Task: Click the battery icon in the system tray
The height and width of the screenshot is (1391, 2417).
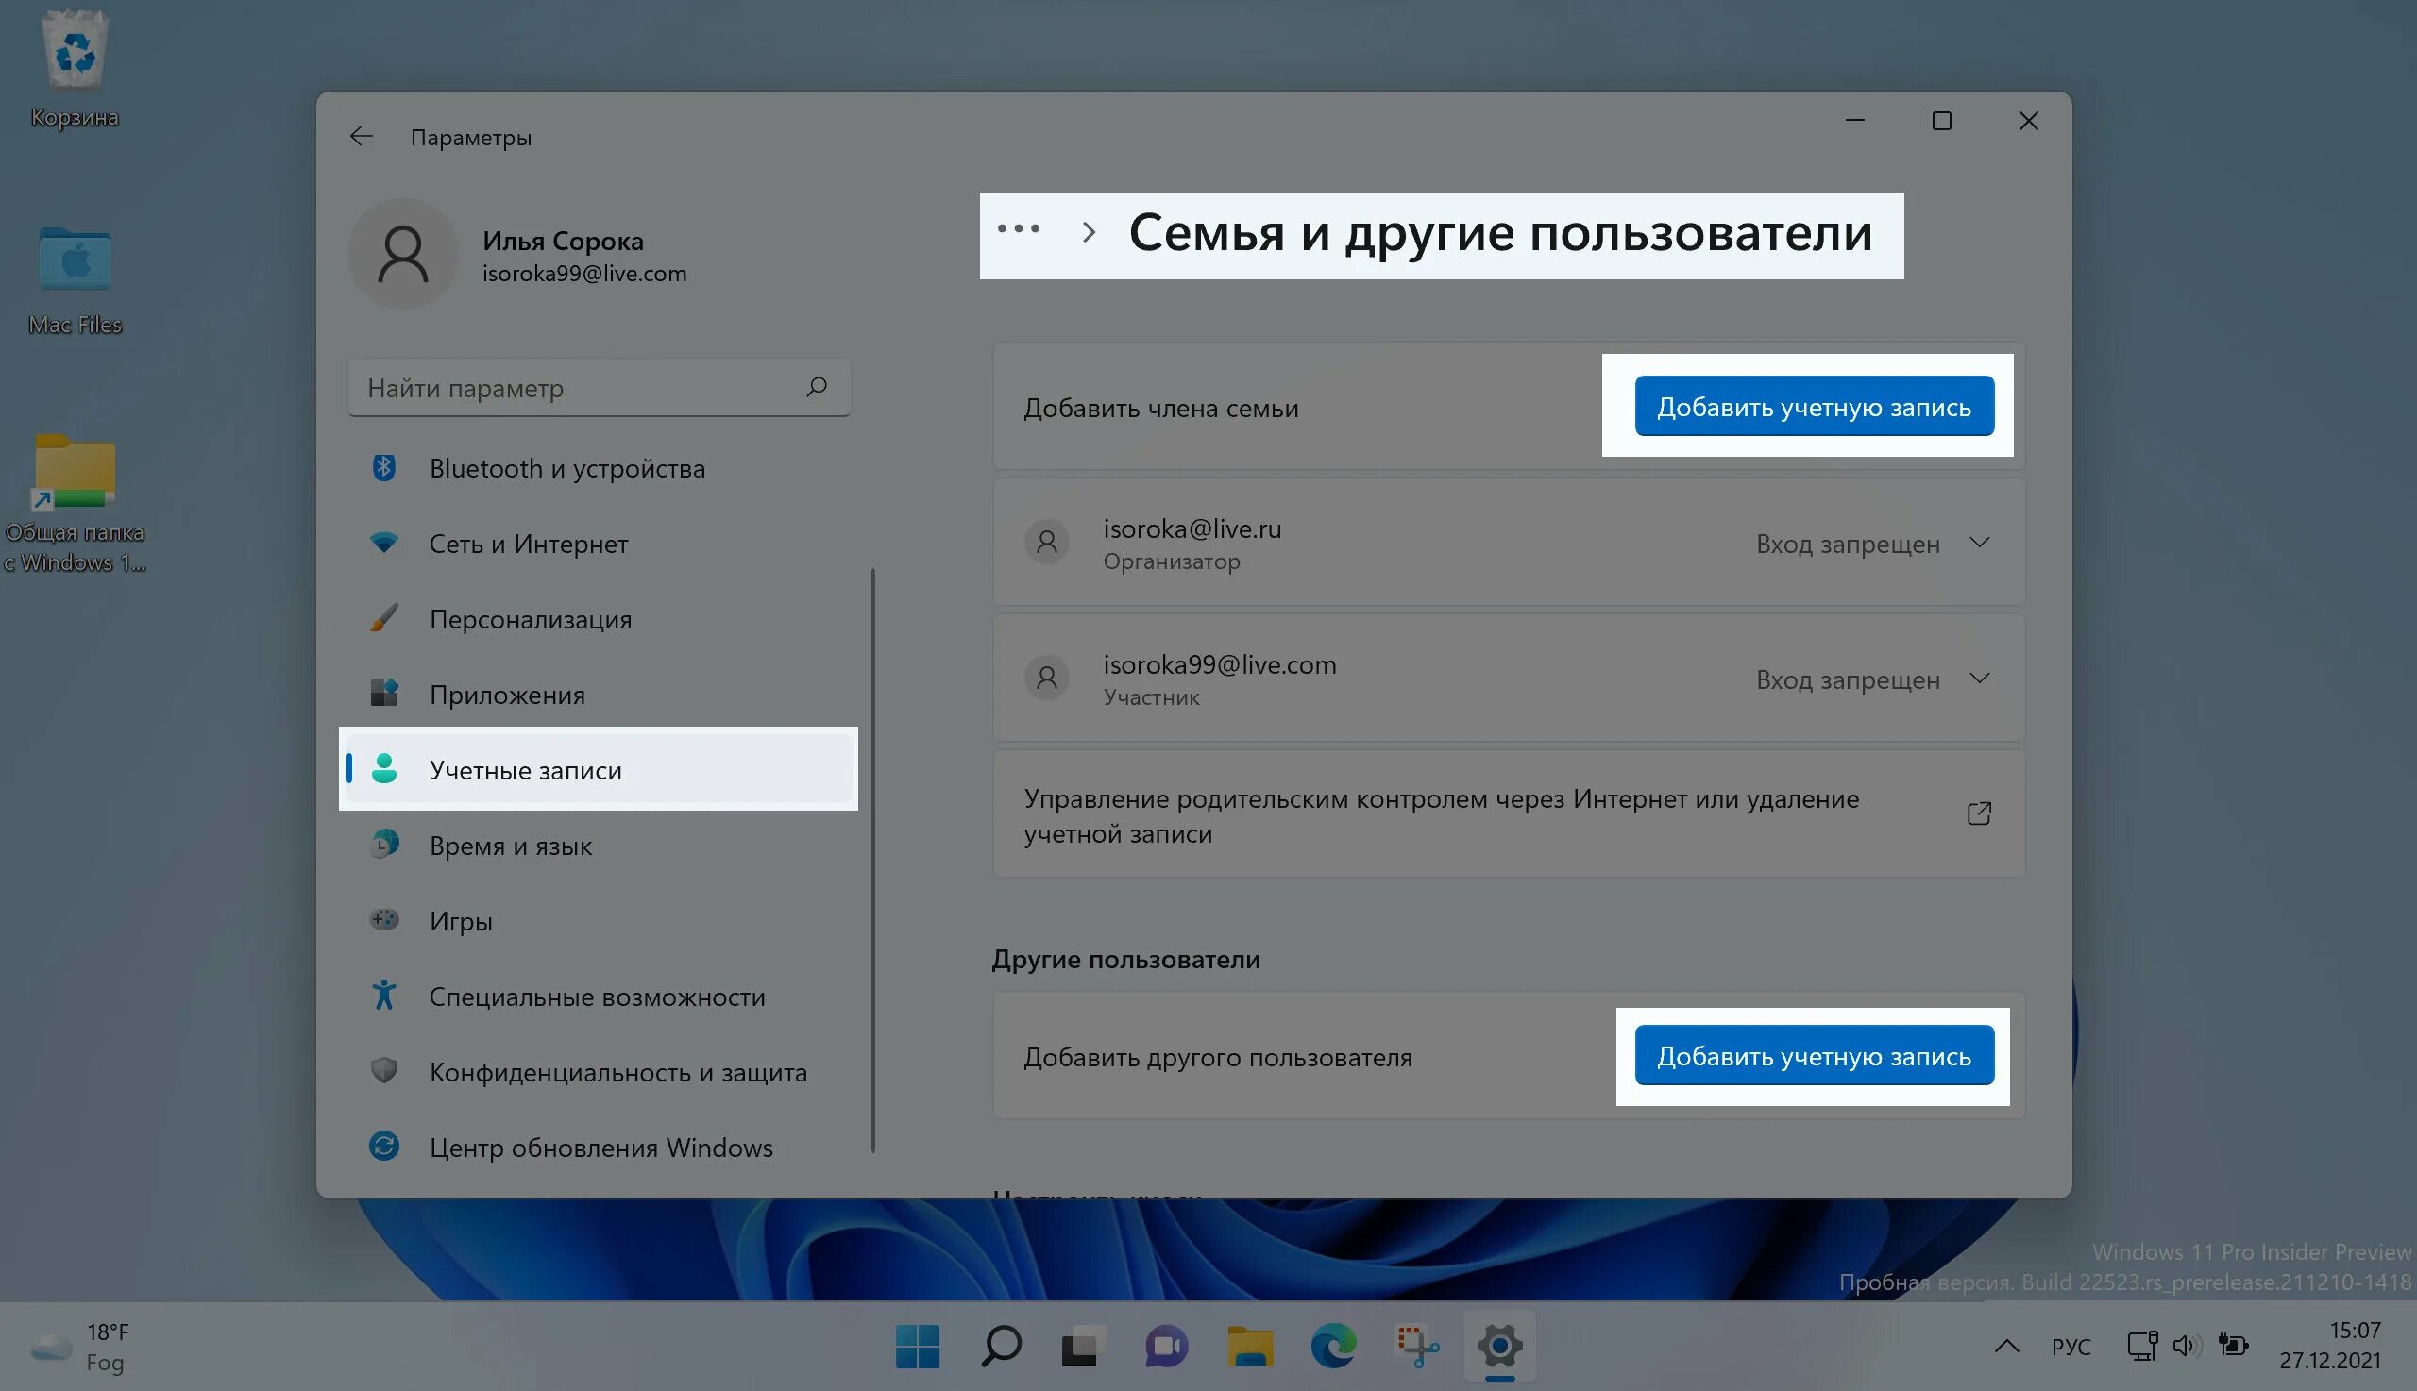Action: 2233,1346
